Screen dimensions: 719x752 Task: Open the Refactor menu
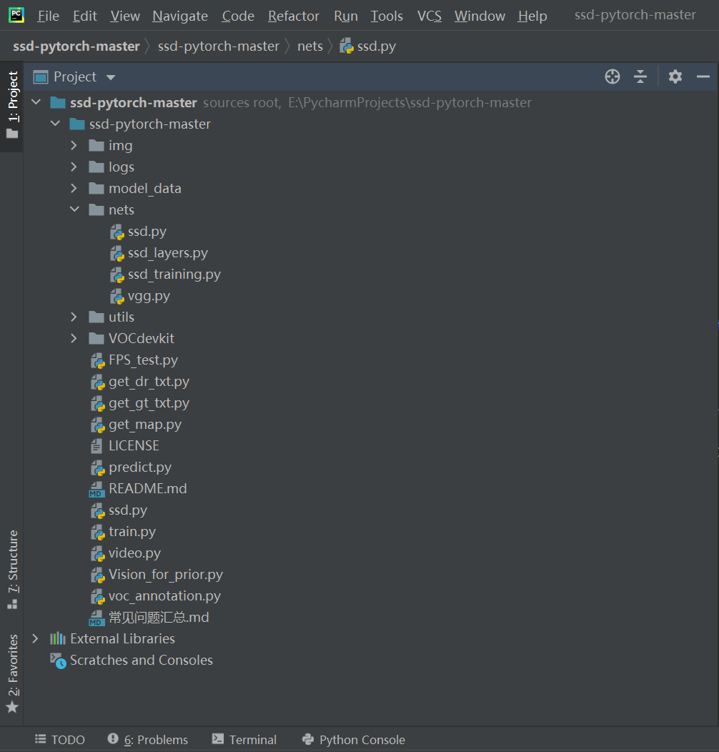(293, 15)
